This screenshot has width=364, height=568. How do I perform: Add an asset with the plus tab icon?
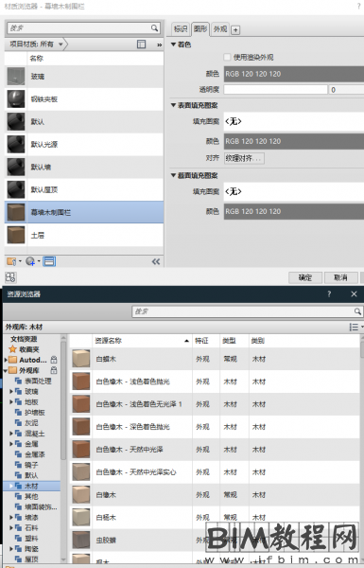point(235,30)
